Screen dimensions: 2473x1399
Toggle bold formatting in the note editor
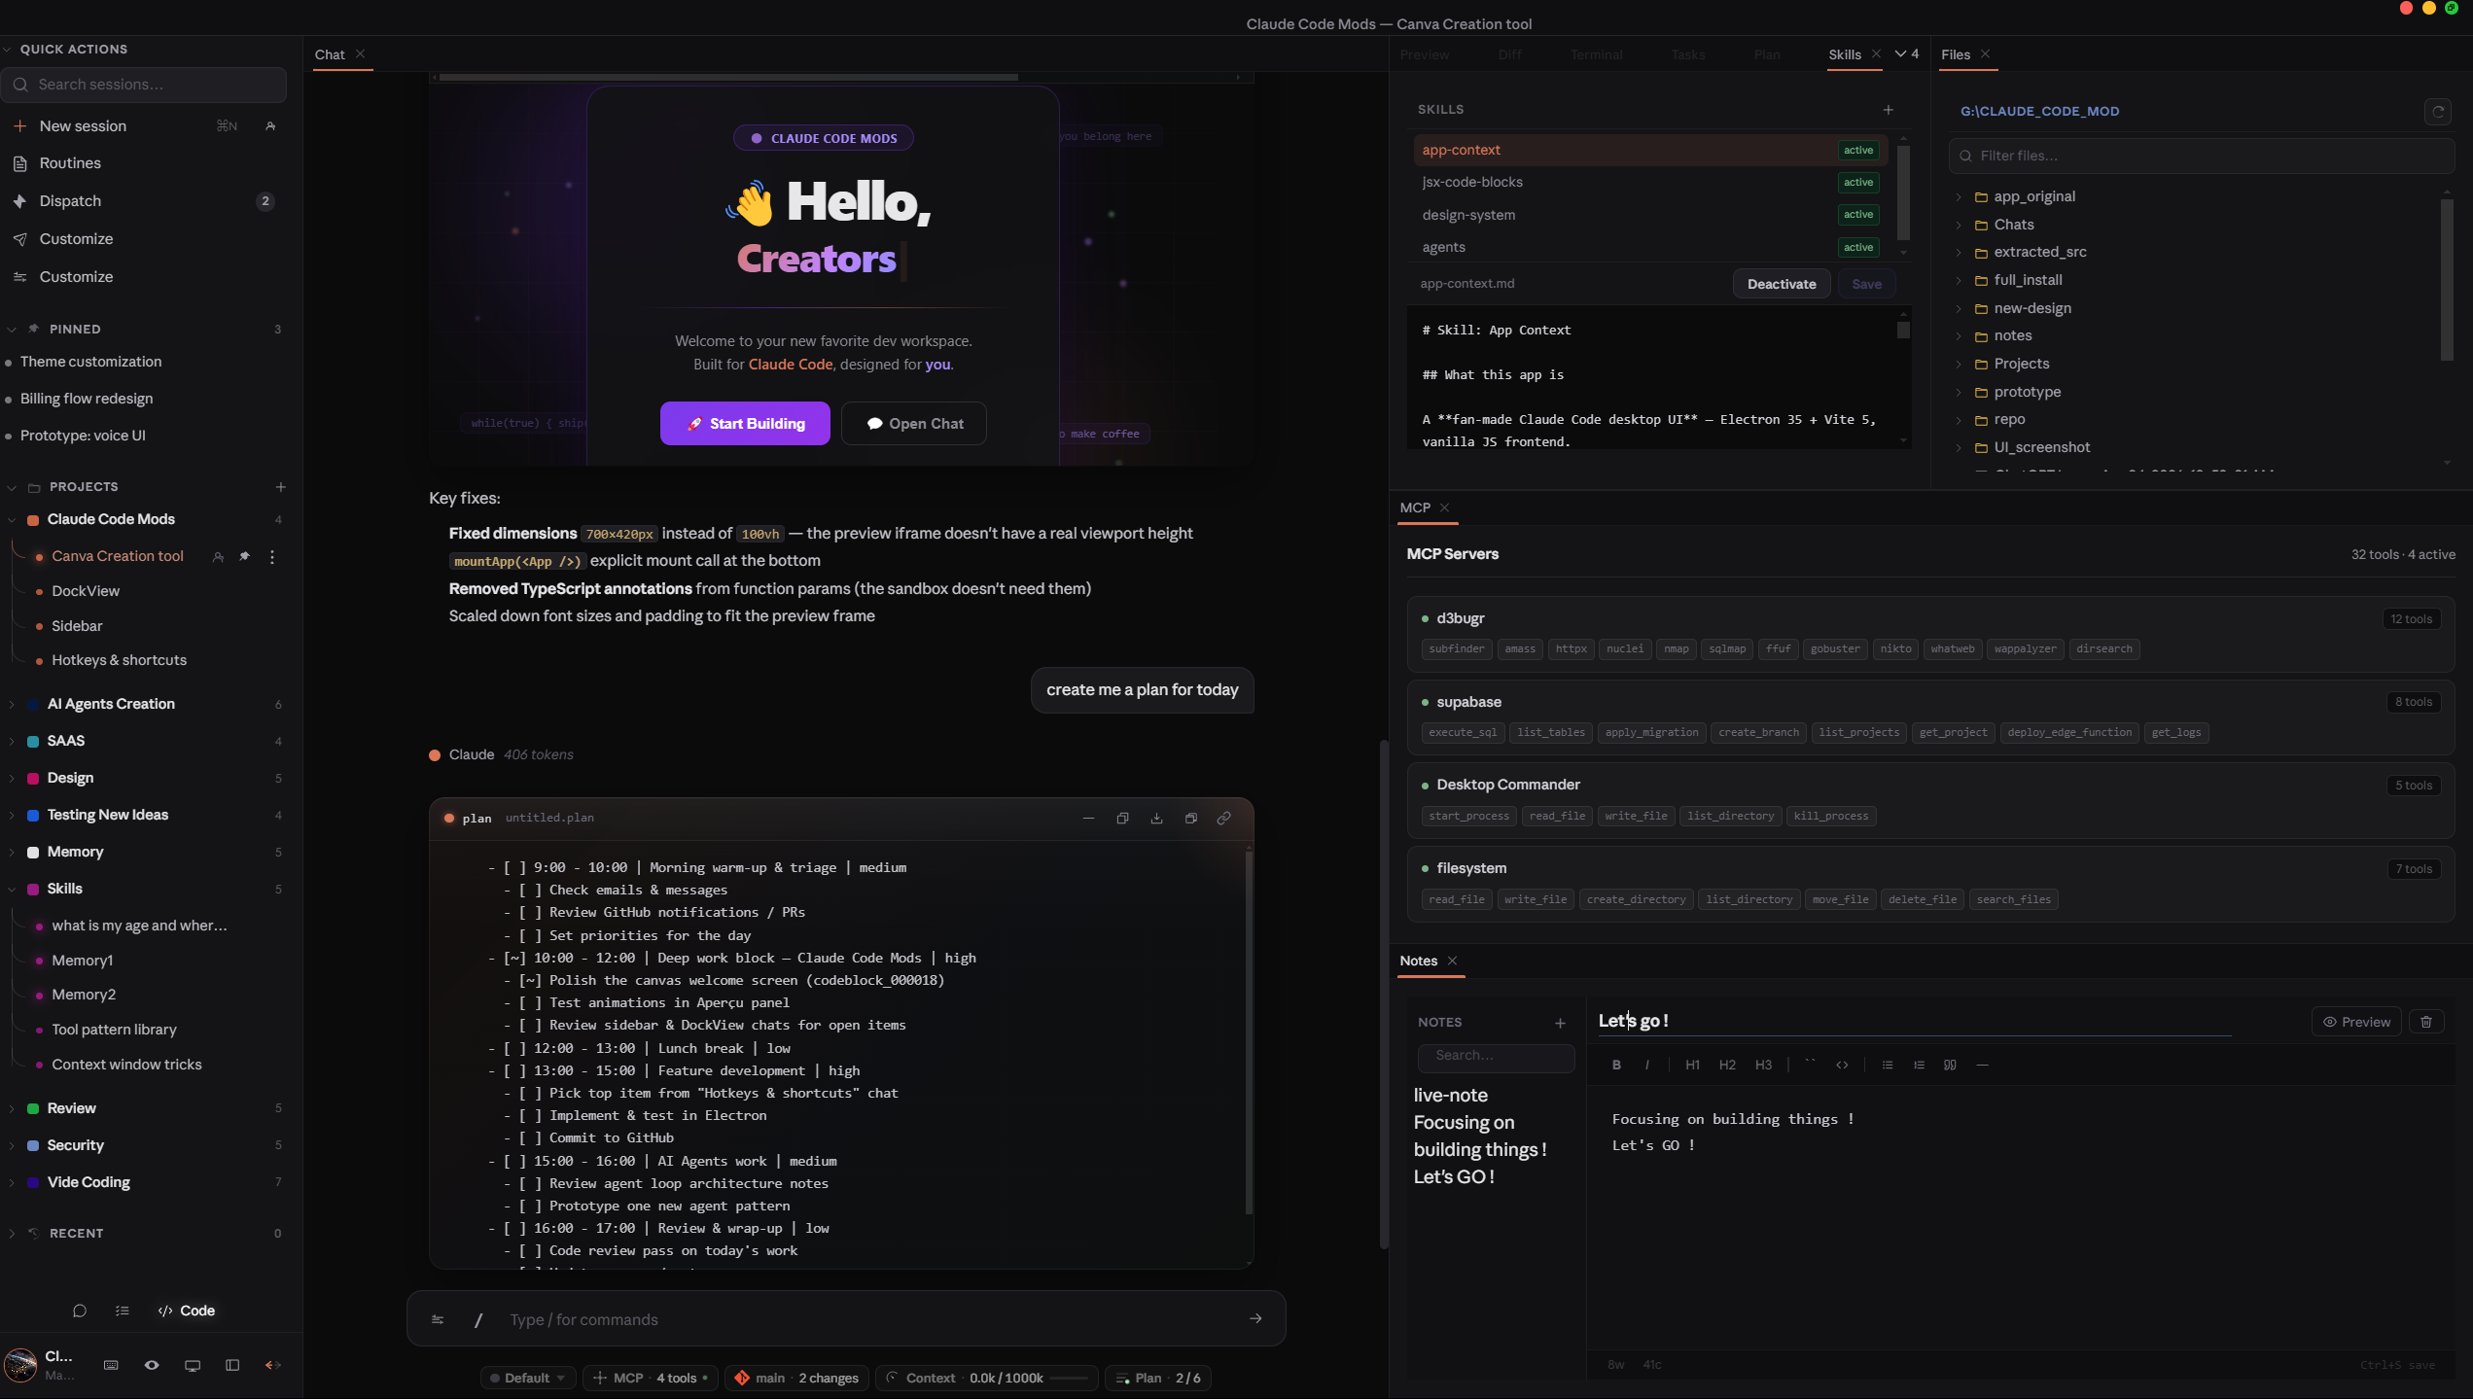1616,1065
